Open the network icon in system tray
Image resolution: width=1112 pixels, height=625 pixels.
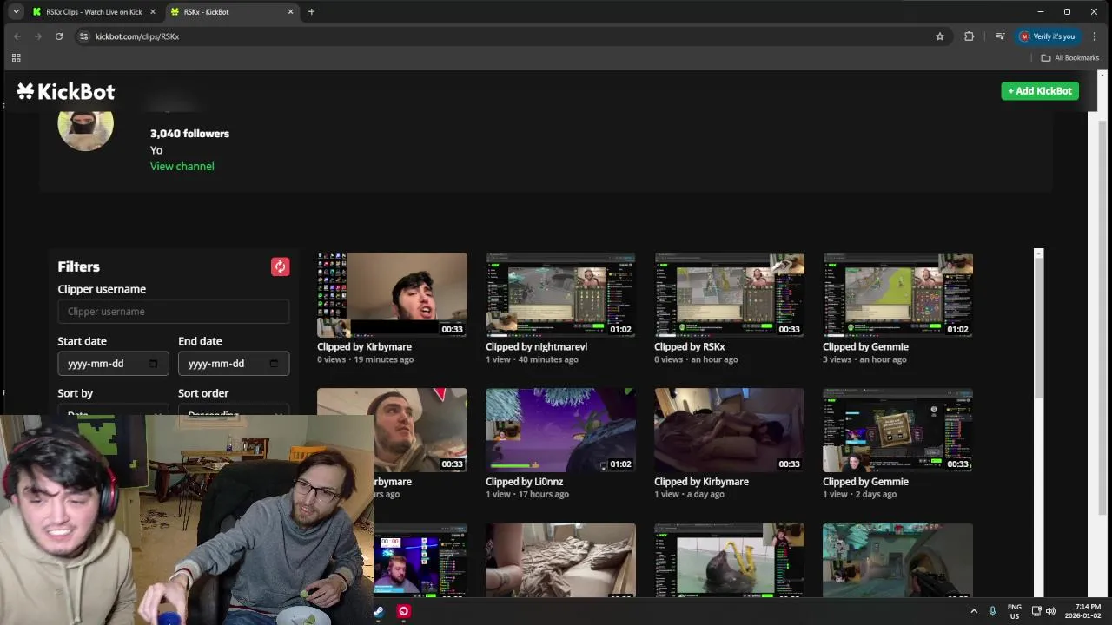[1036, 611]
